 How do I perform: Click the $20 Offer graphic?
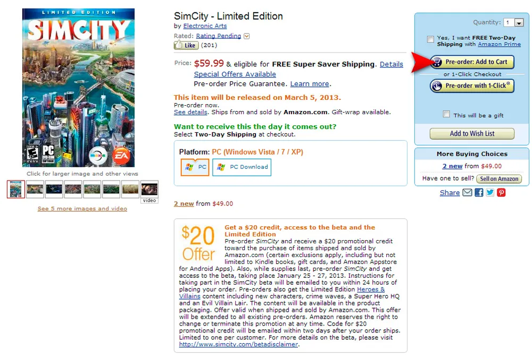[198, 243]
